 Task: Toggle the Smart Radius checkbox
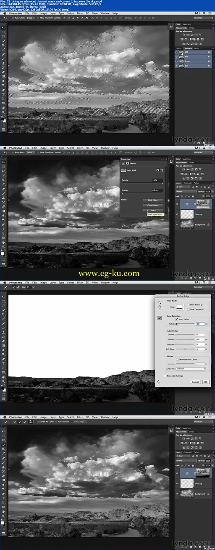pos(177,320)
